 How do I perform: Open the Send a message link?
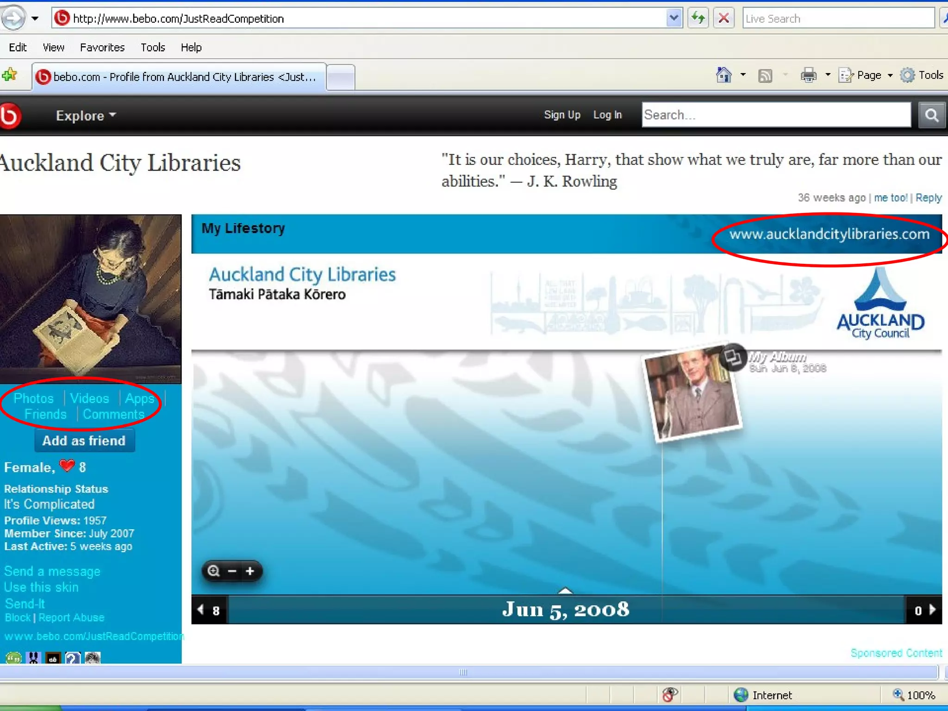(x=52, y=571)
